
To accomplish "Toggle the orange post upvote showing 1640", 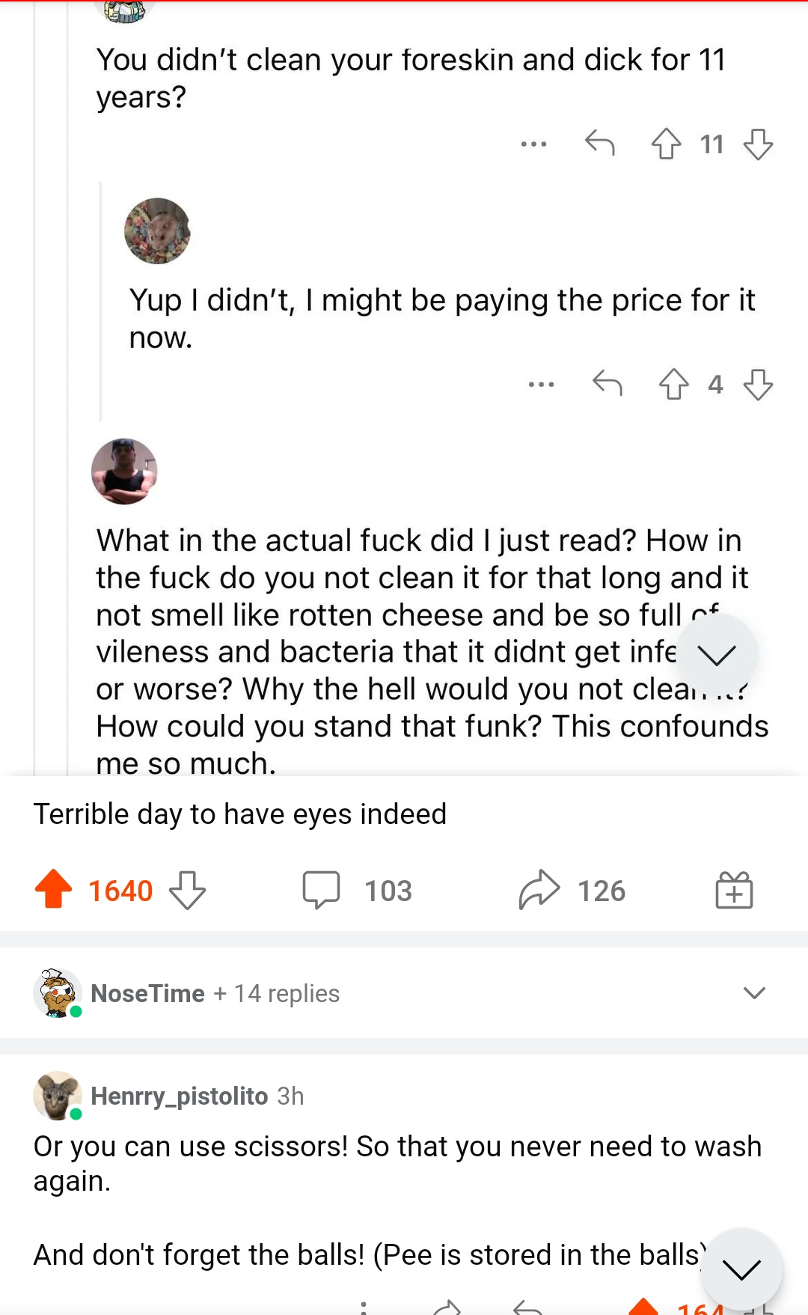I will [x=54, y=890].
